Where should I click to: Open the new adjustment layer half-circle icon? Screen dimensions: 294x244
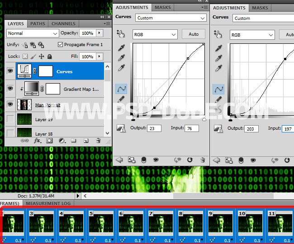62,141
